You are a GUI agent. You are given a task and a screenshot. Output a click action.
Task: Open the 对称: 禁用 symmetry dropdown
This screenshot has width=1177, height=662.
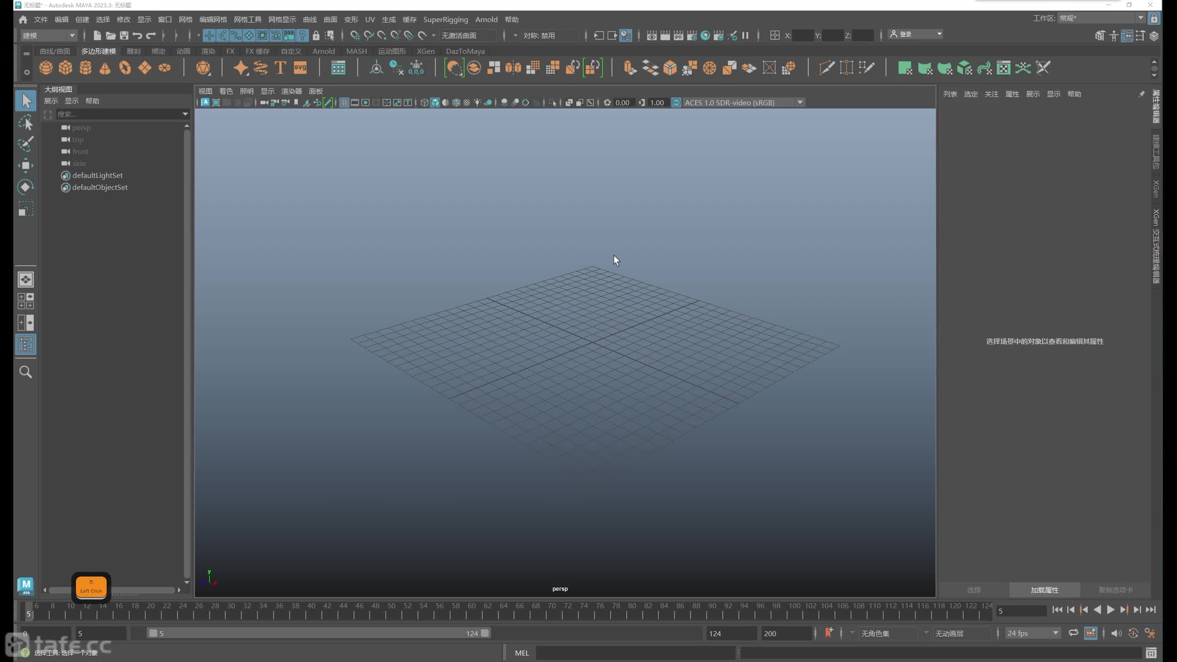point(550,35)
